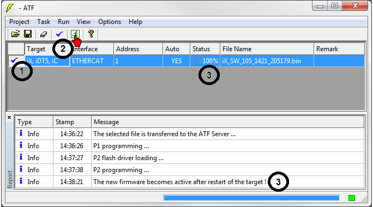Click the 14:37:27 time stamp
The height and width of the screenshot is (207, 373).
coord(71,158)
